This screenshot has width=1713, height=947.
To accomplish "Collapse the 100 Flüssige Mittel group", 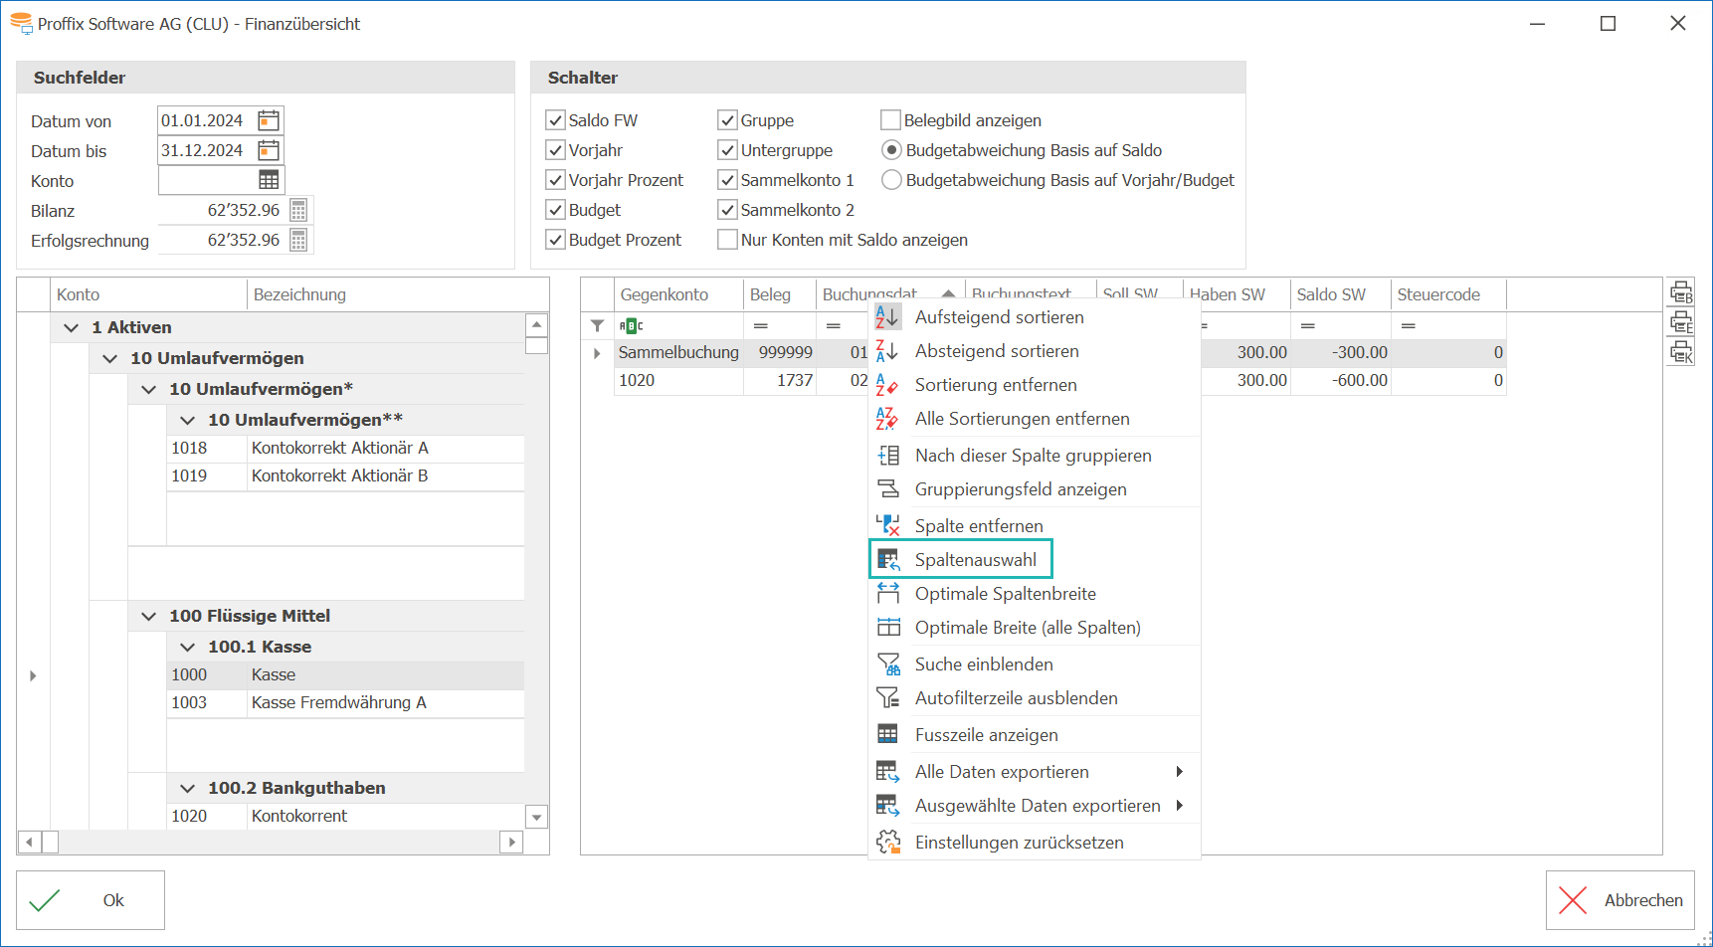I will click(148, 616).
